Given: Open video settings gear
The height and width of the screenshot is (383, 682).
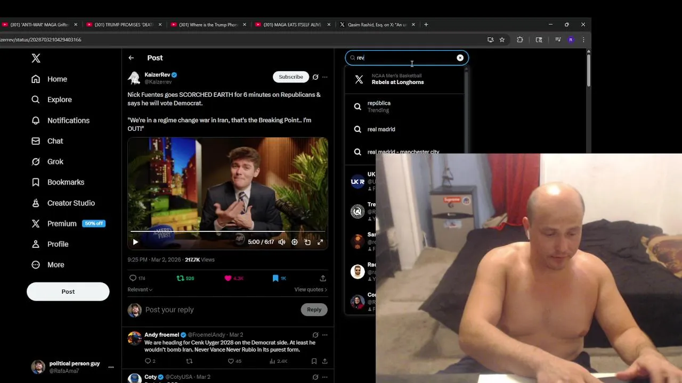Looking at the screenshot, I should (295, 242).
